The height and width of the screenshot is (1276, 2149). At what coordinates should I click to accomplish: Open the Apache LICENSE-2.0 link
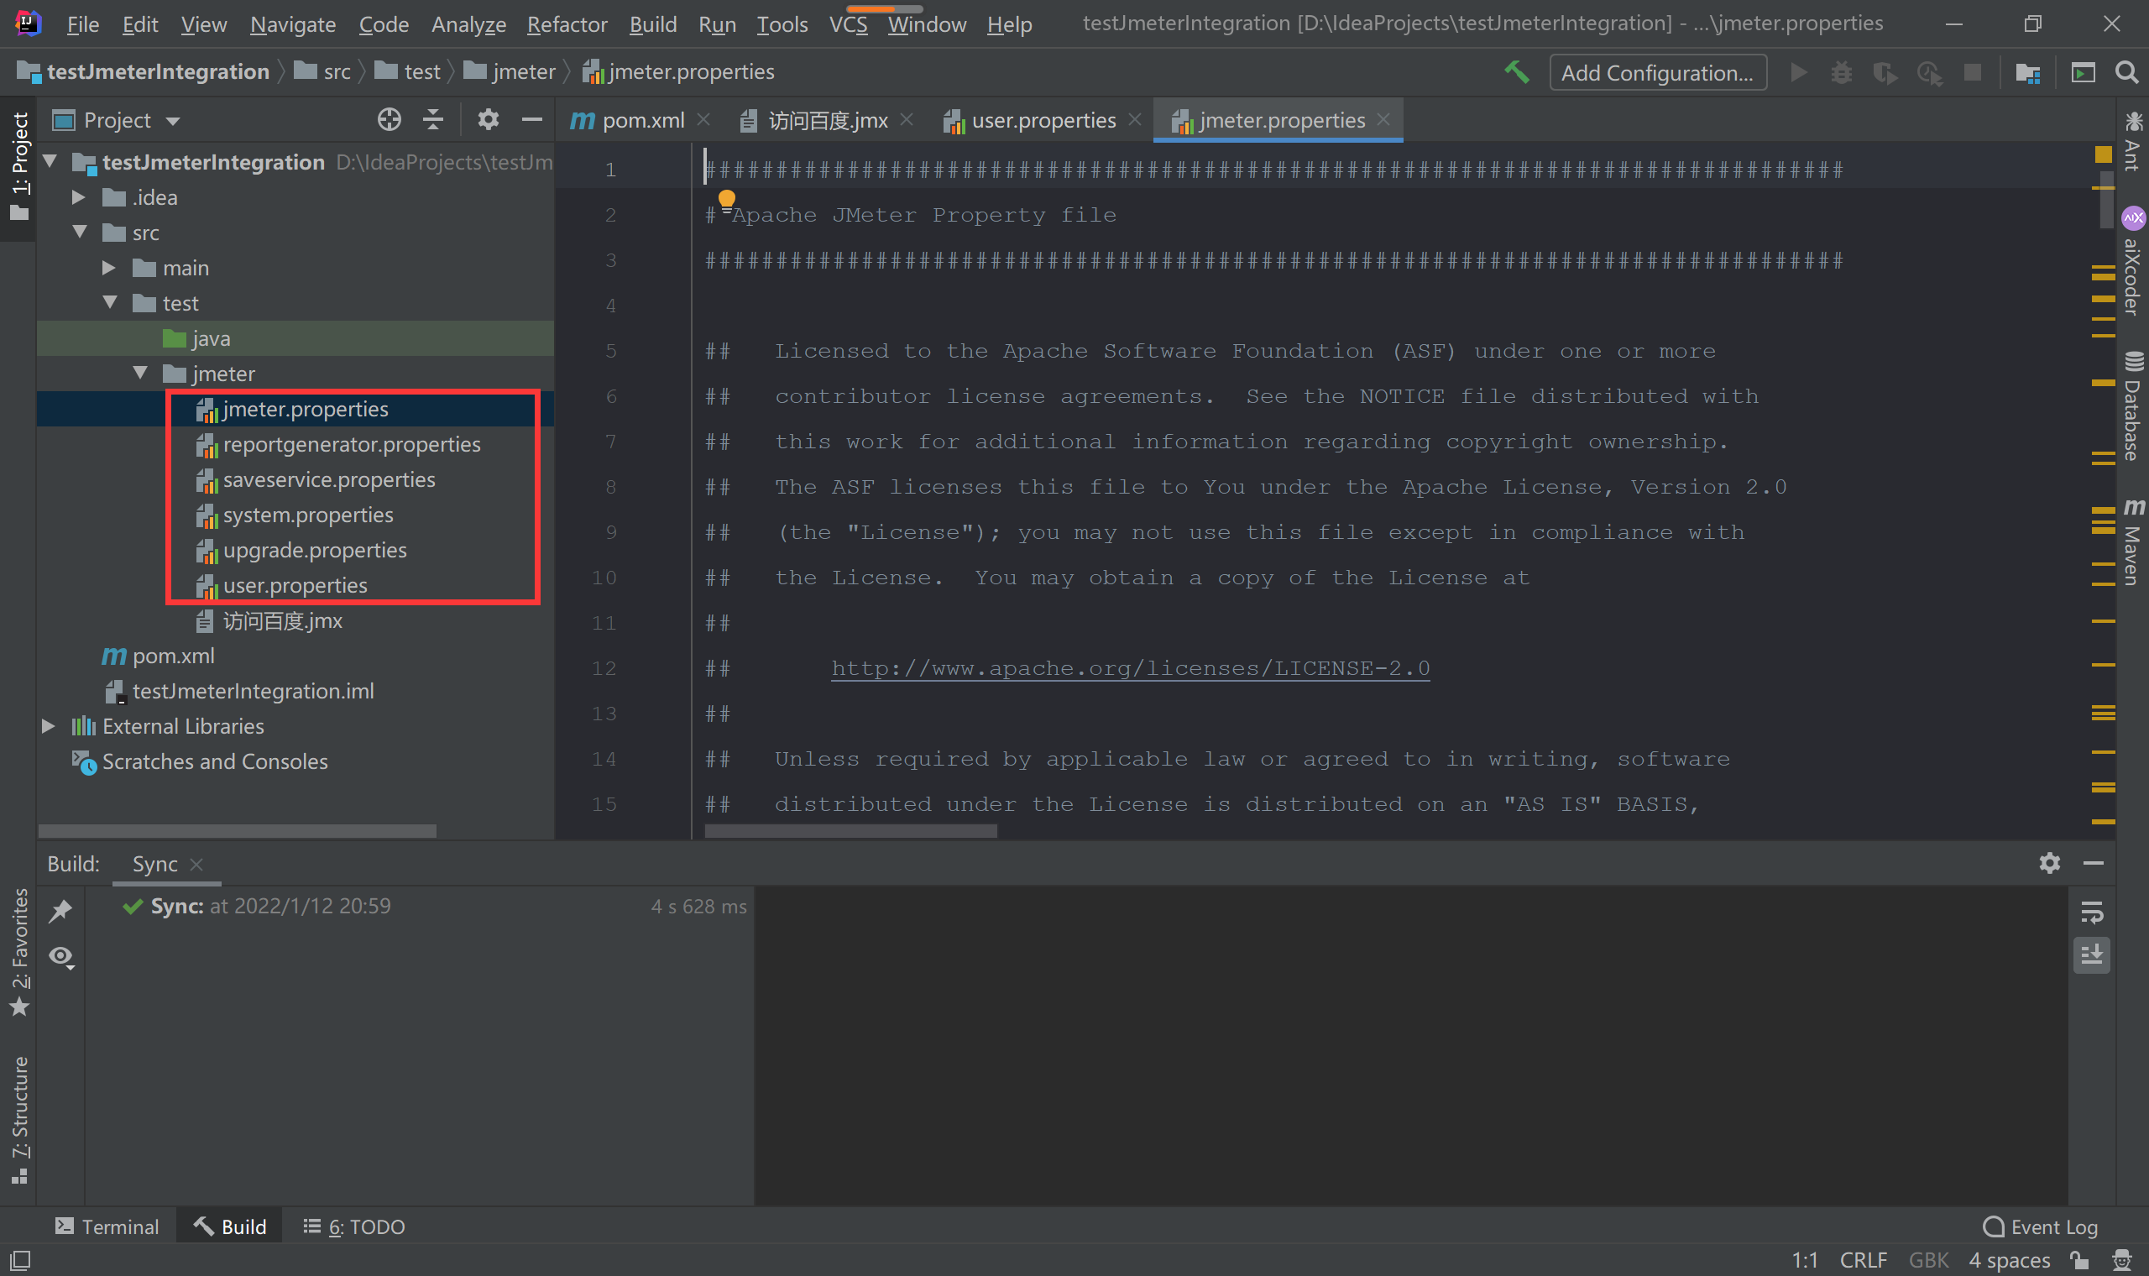(x=1130, y=668)
